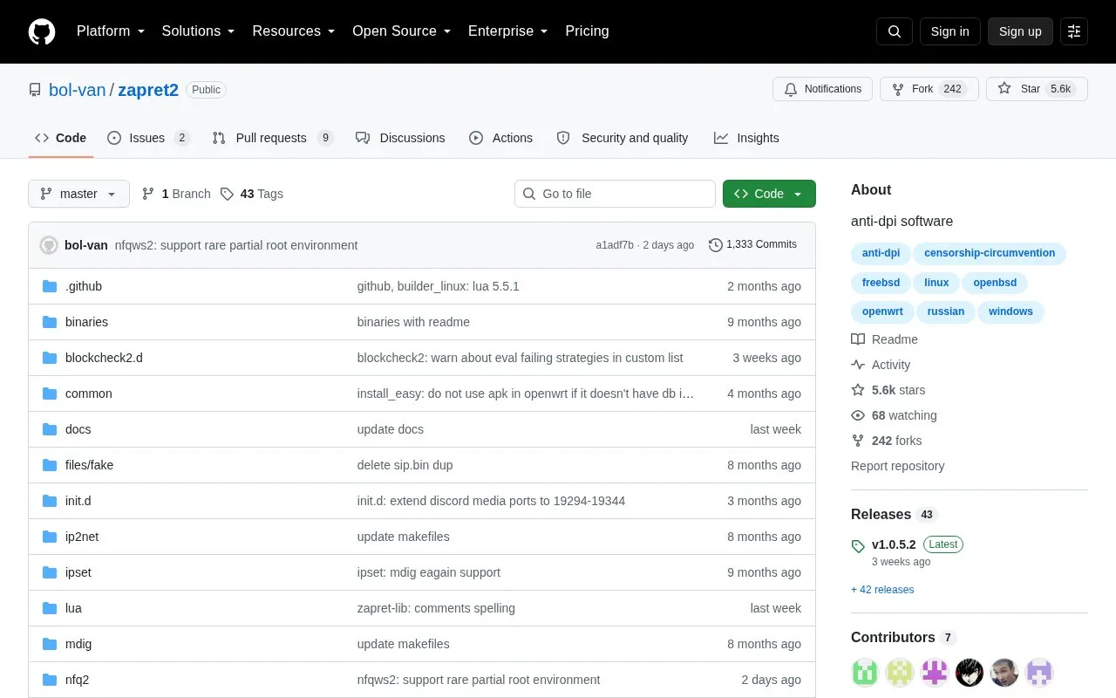Open the + 42 releases link
Image resolution: width=1116 pixels, height=698 pixels.
click(882, 590)
